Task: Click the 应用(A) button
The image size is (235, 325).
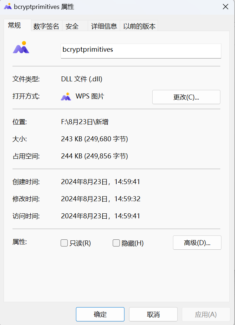Action: [x=206, y=314]
